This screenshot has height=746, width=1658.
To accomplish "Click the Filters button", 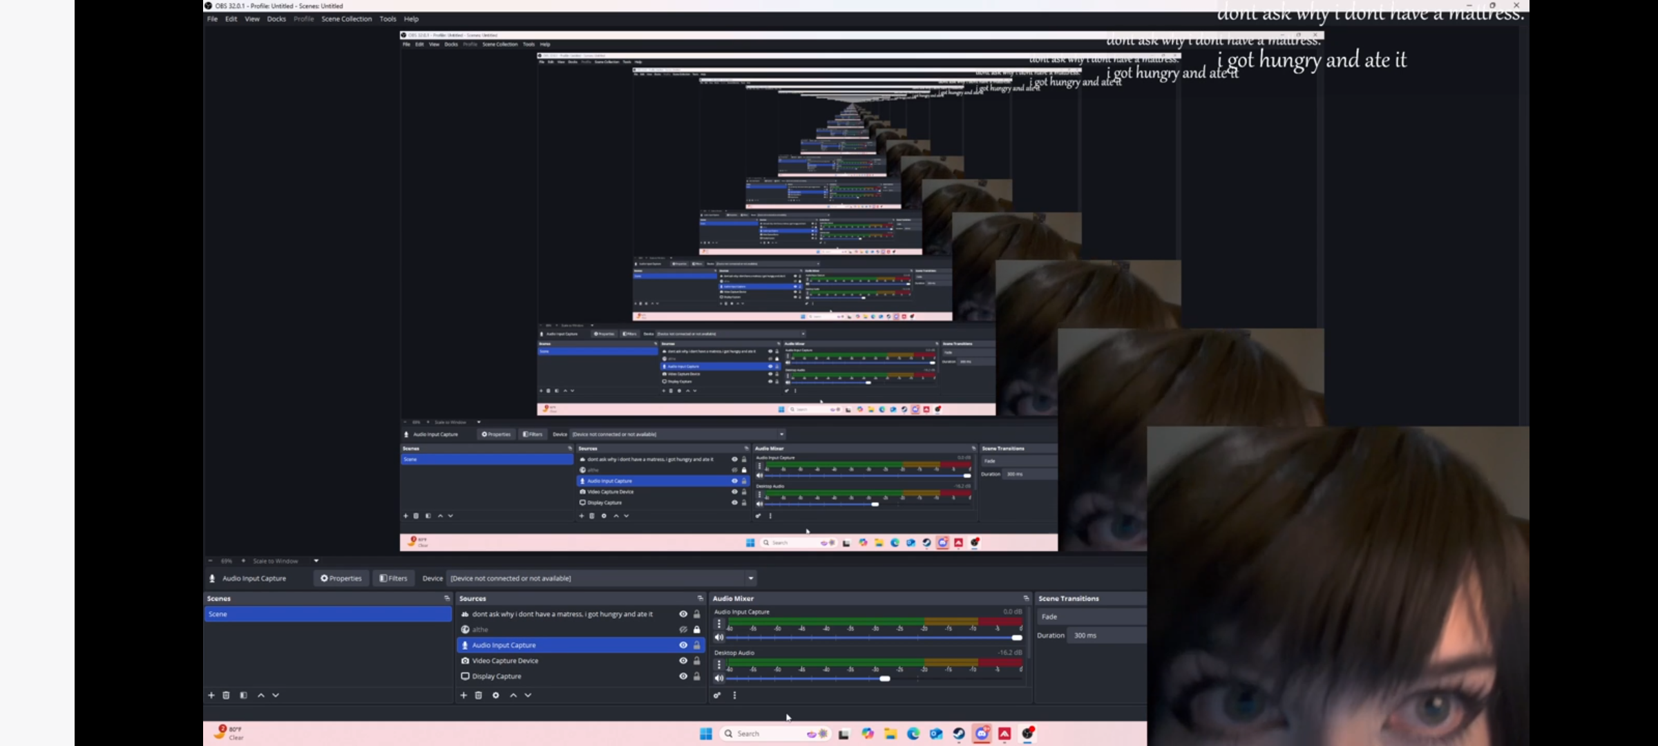I will tap(394, 578).
